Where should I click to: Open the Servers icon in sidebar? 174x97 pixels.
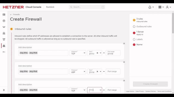[x=4, y=15]
